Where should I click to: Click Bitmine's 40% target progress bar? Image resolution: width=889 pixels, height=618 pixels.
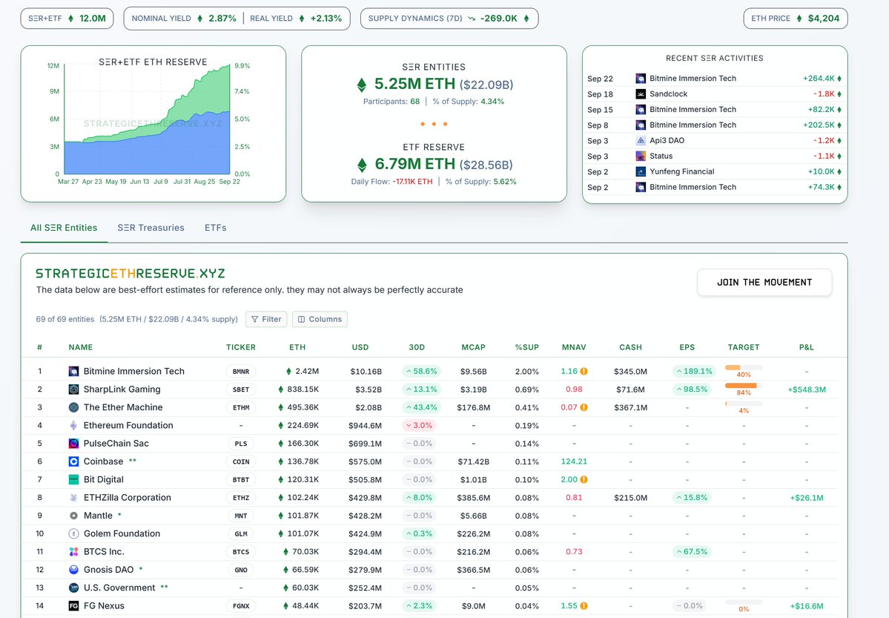744,368
